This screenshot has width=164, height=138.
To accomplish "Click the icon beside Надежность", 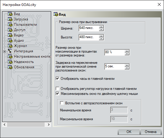I will 10,62.
